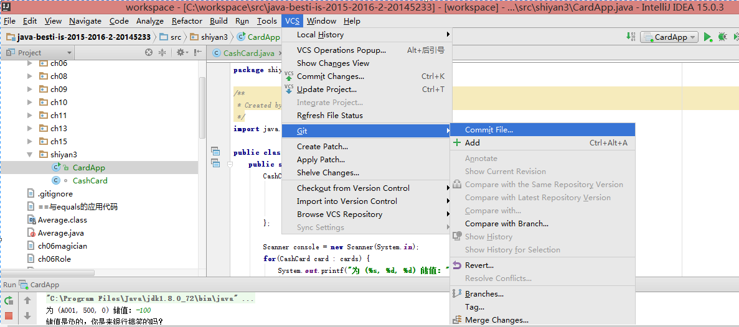Run CardApp with green play button

click(x=707, y=37)
